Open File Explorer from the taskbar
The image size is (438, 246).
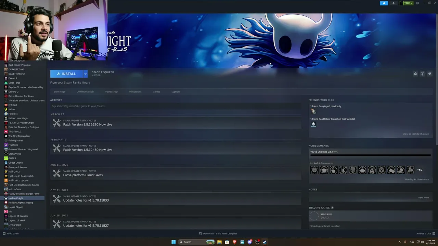[219, 242]
